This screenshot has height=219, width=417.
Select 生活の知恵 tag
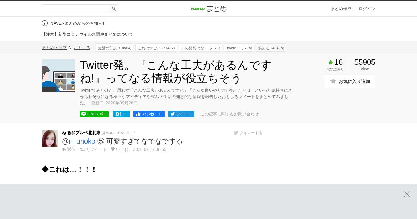[114, 48]
